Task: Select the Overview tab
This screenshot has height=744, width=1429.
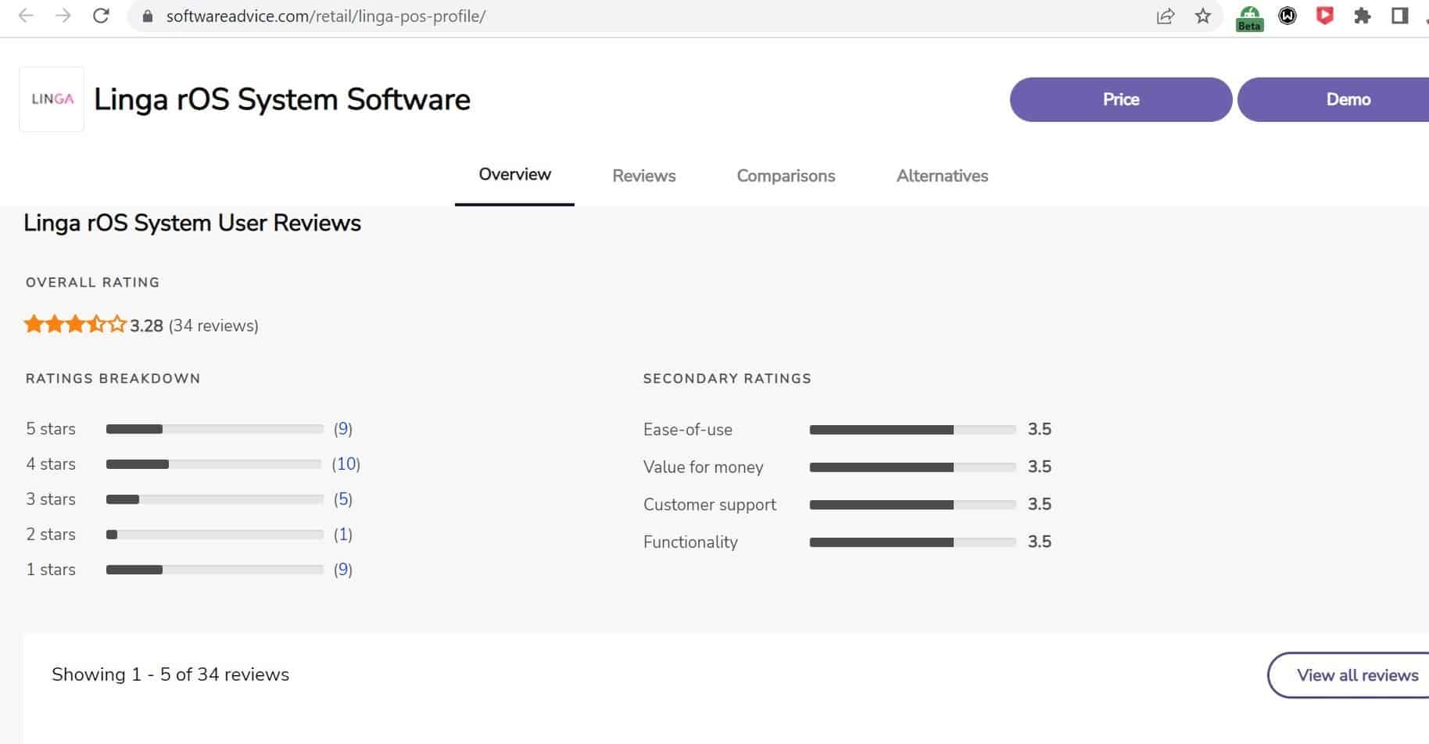Action: [x=514, y=175]
